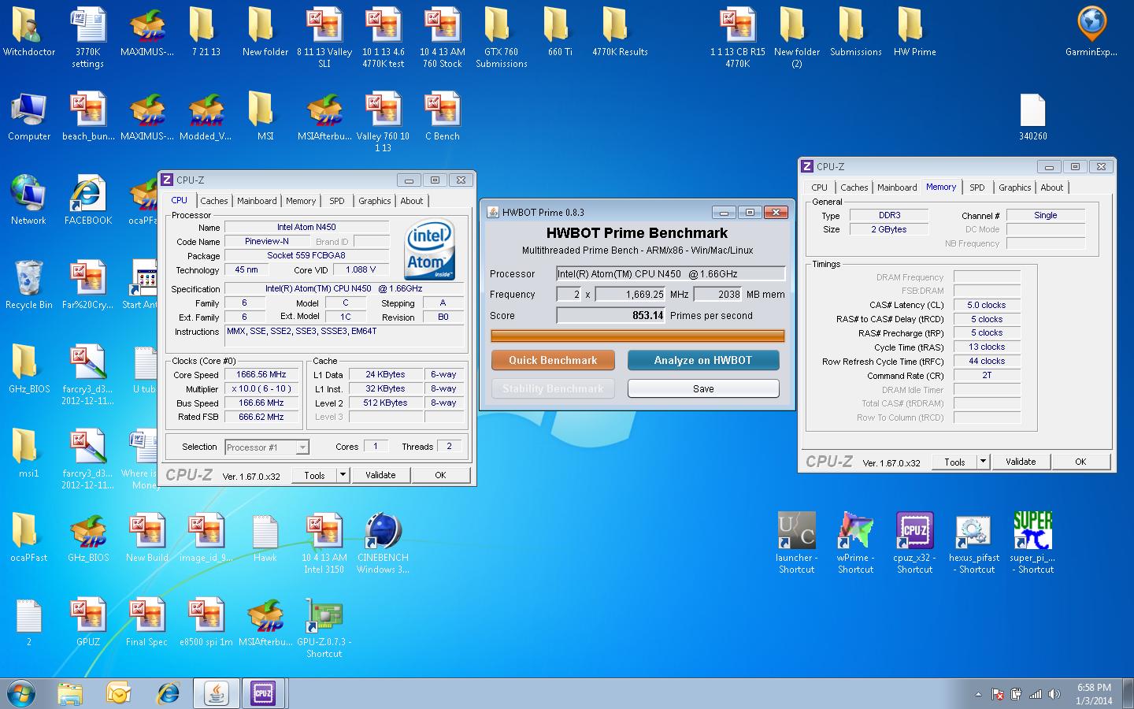Open the HW Prime folder

tap(915, 32)
